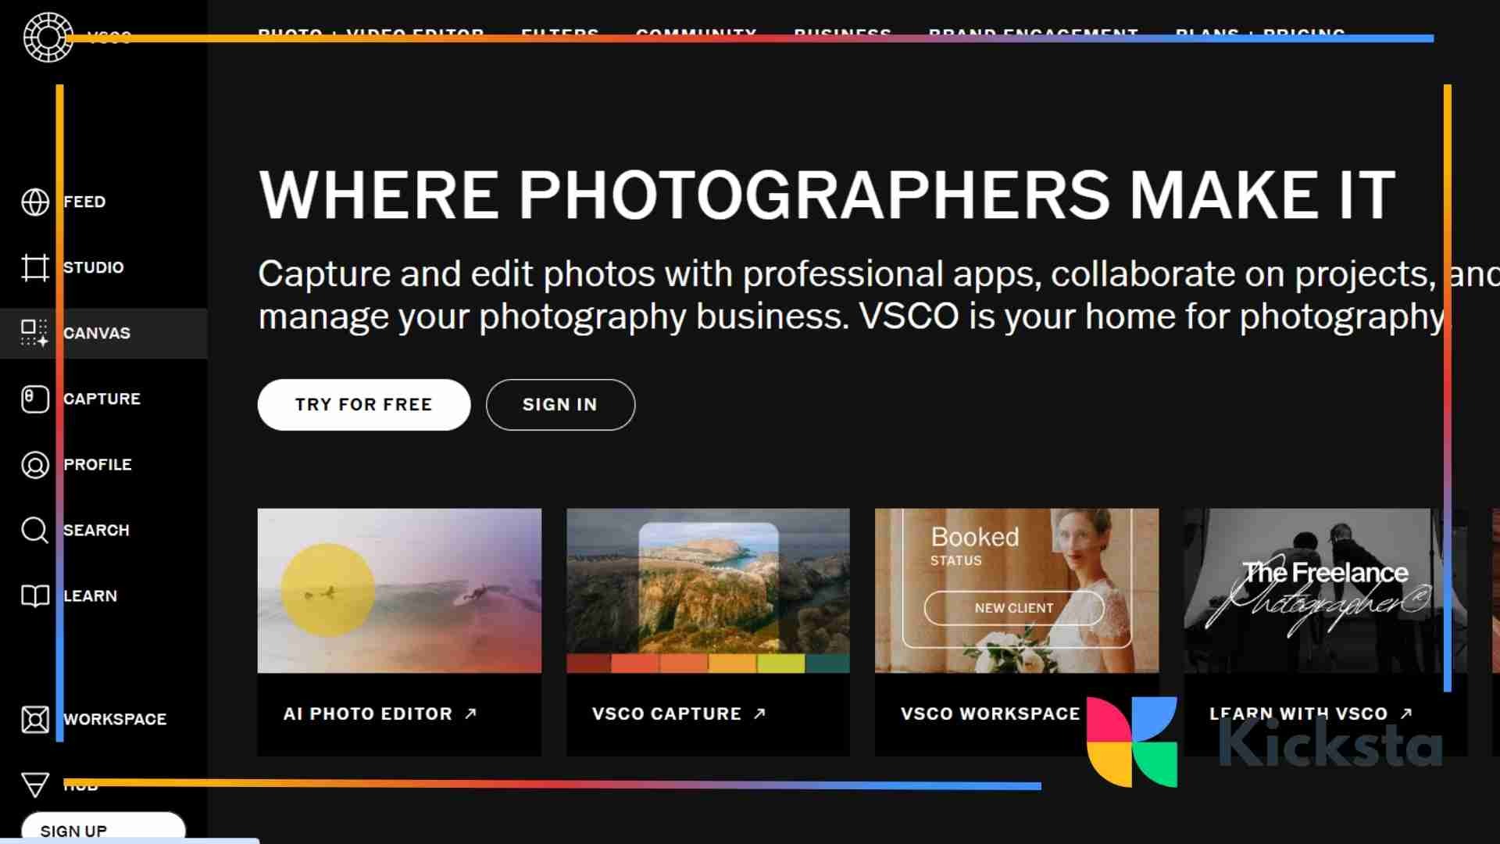Open the Filters navigation entry

click(x=559, y=34)
